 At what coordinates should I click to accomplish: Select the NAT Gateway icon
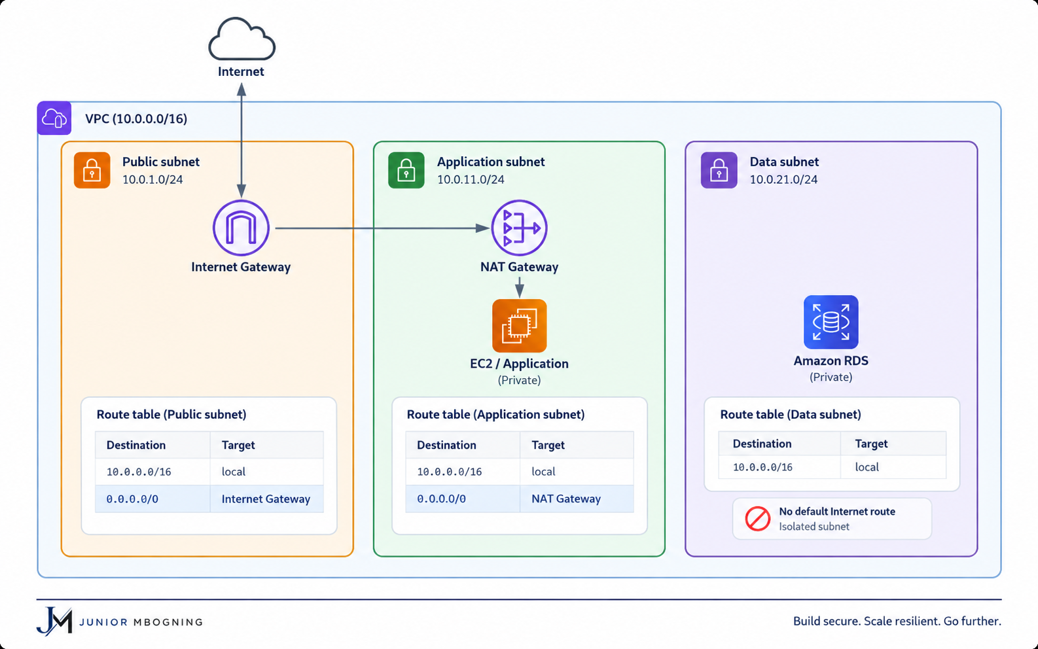point(520,228)
